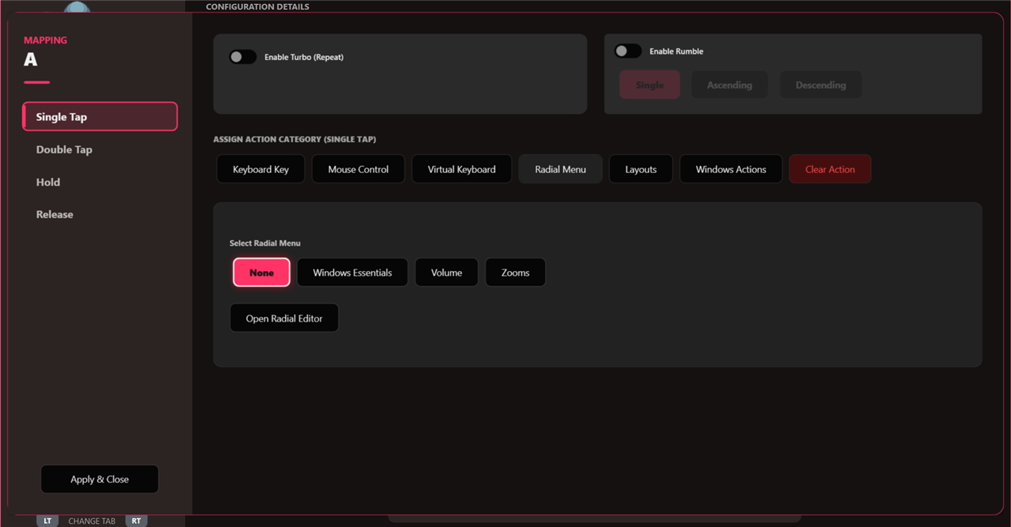
Task: Select the Single rumble pattern
Action: pyautogui.click(x=649, y=85)
